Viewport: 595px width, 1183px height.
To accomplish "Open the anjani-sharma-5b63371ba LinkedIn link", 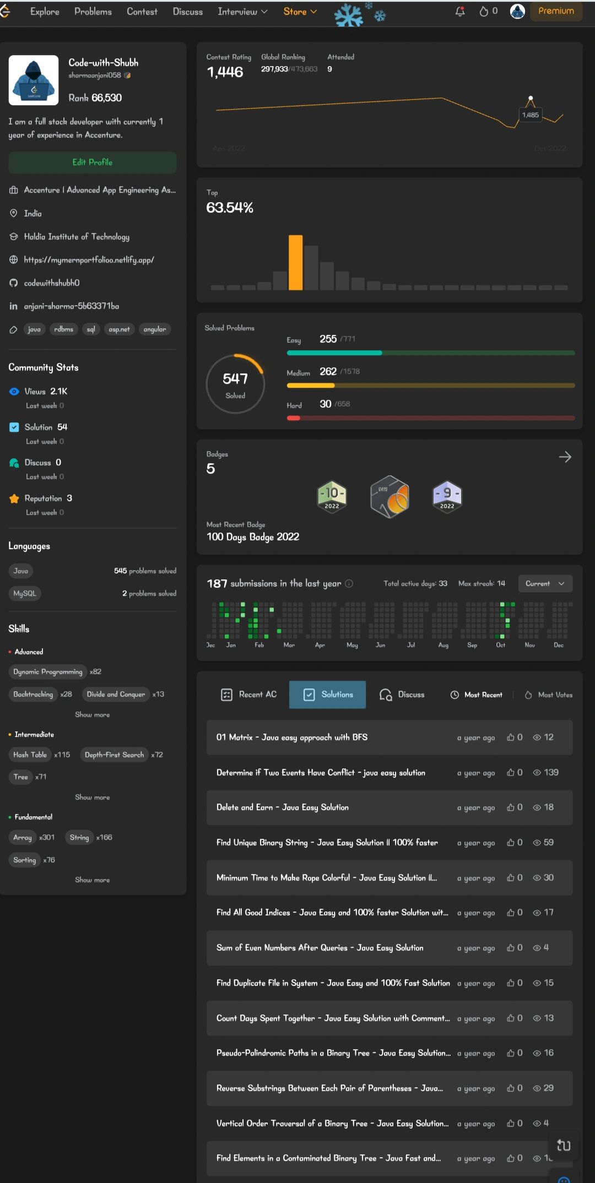I will coord(72,306).
